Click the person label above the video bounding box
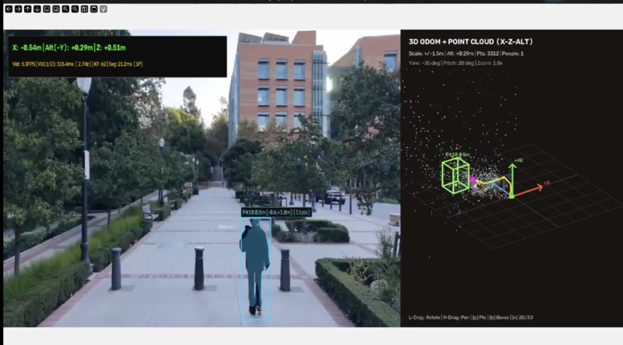The width and height of the screenshot is (623, 345). point(276,213)
